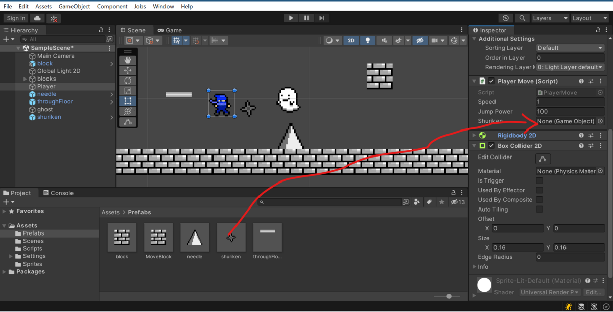The image size is (613, 312).
Task: Click the Edit Collider button in Box Collider 2D
Action: [543, 159]
